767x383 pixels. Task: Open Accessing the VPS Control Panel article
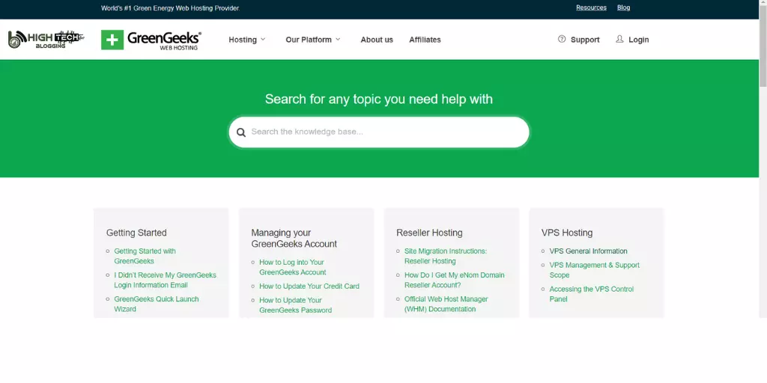click(592, 294)
